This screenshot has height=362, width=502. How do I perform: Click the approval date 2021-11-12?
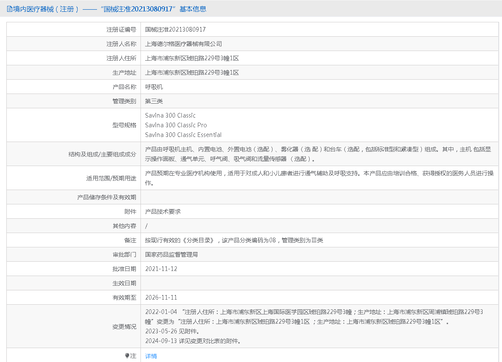161,269
